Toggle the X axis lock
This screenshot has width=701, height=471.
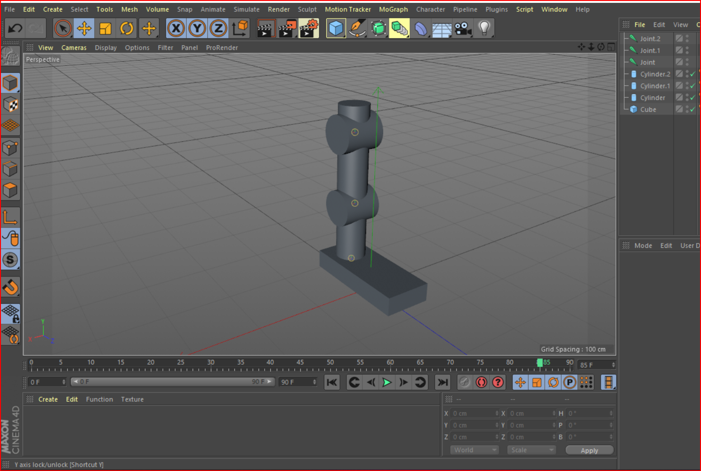click(x=176, y=28)
